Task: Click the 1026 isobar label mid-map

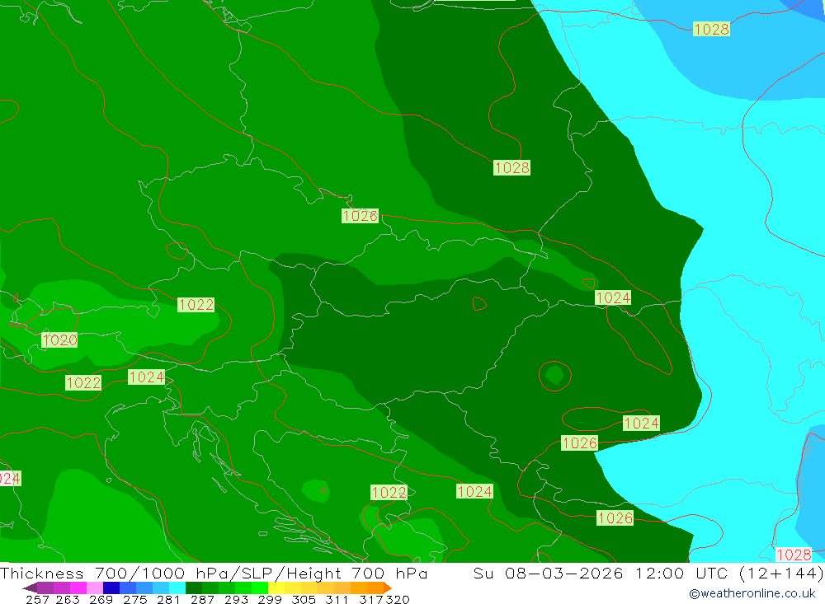Action: 360,216
